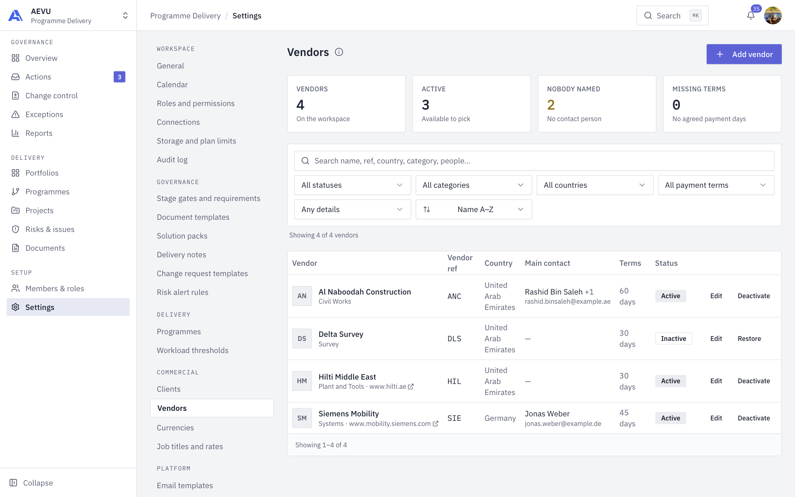
Task: Click the Documents file icon
Action: tap(15, 248)
